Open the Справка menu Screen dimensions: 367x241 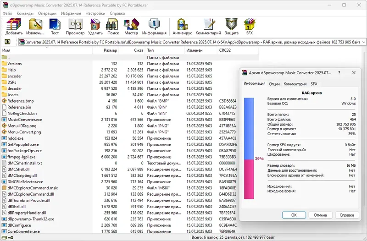(x=117, y=13)
